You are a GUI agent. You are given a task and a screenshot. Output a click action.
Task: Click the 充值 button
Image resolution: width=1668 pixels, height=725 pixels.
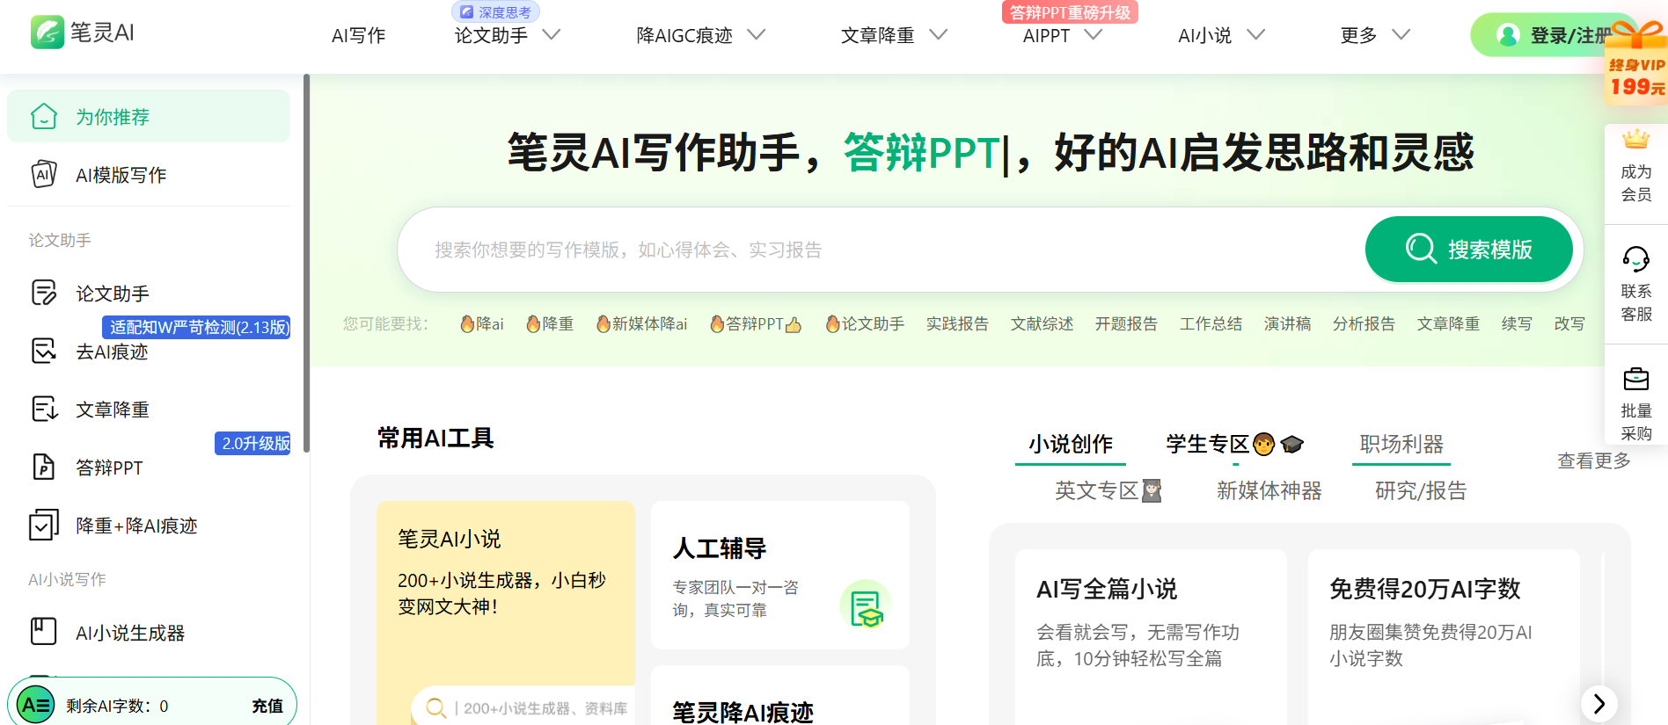pyautogui.click(x=267, y=706)
